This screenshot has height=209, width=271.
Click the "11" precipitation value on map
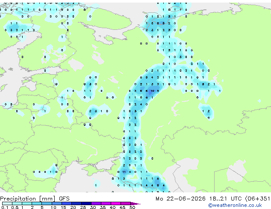(x=124, y=172)
